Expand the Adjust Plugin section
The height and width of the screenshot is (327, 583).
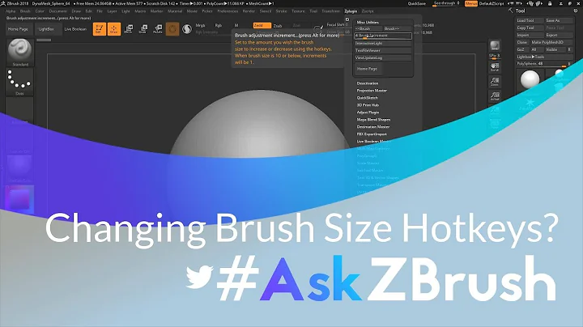coord(368,113)
